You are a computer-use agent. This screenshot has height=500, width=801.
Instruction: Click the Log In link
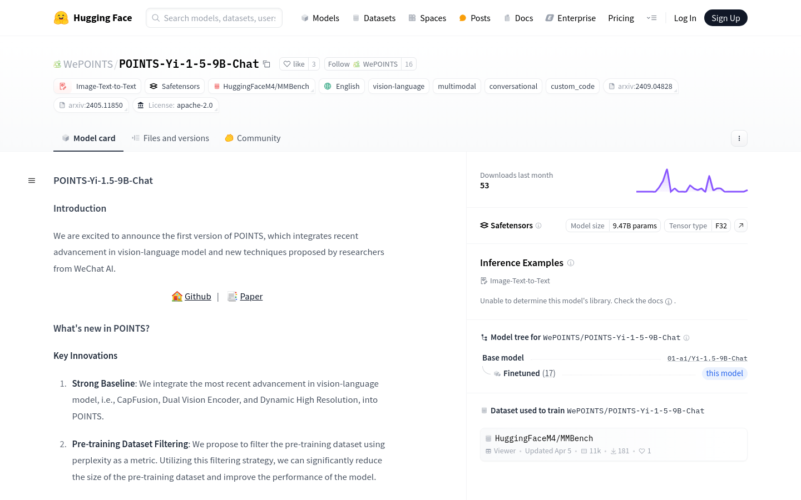point(685,18)
